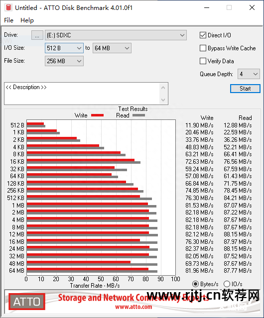
Task: Start the benchmark
Action: click(x=245, y=89)
